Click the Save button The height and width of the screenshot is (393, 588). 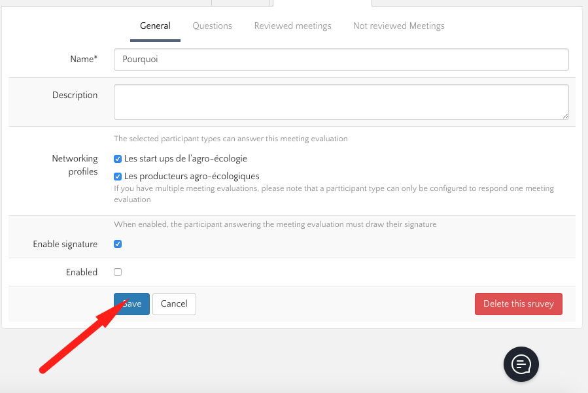point(132,304)
